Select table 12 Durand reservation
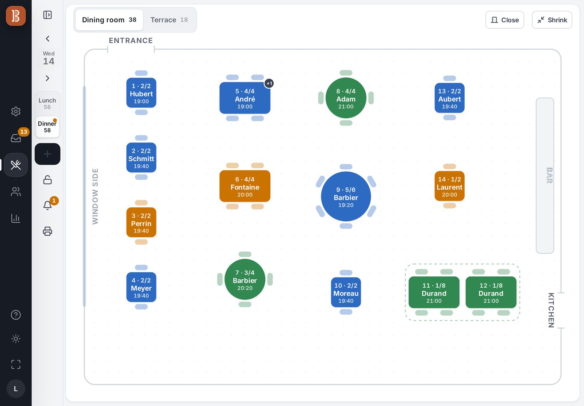 click(x=491, y=292)
